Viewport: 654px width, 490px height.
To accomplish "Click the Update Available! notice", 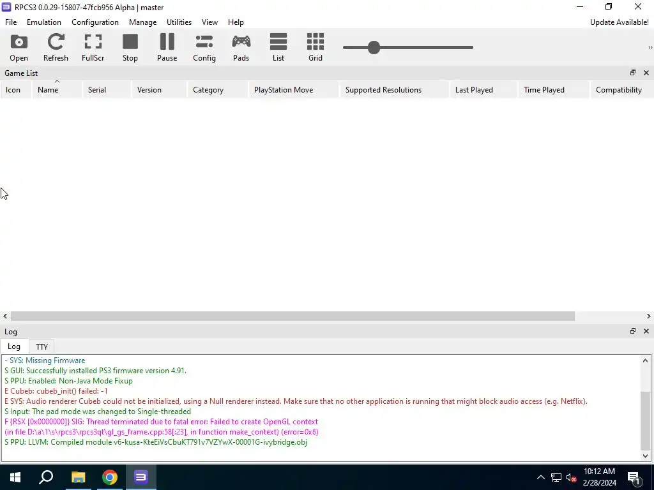I will 619,22.
